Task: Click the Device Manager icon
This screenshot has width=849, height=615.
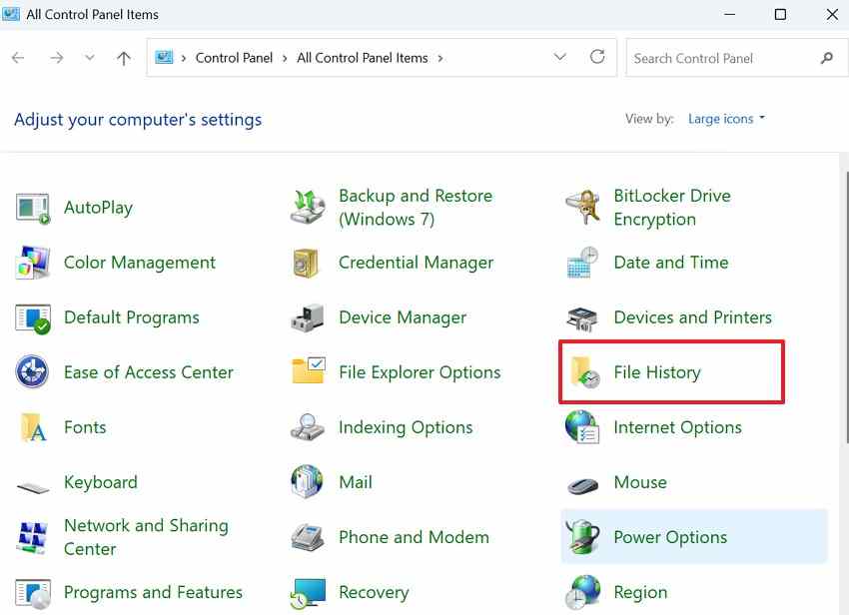Action: pos(308,317)
